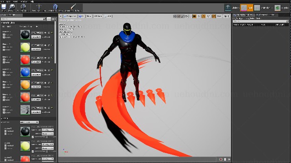Image resolution: width=291 pixels, height=163 pixels.
Task: Click the add material slot plus icon
Action: tap(37, 27)
